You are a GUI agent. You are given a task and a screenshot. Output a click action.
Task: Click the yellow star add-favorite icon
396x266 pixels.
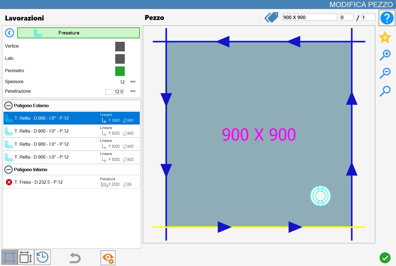pos(385,37)
